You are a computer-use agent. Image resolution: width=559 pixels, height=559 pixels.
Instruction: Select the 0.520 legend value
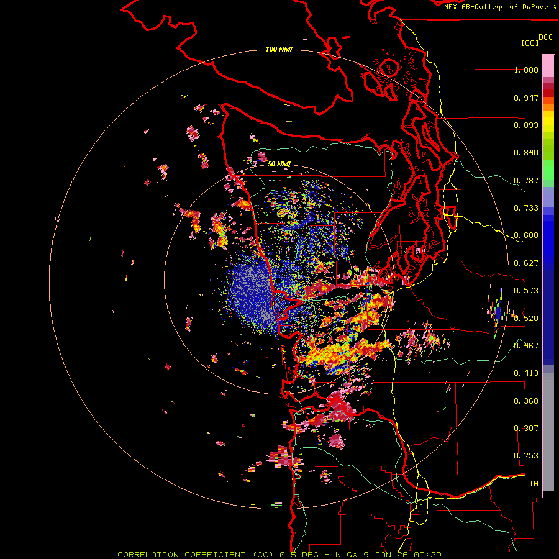coord(526,319)
